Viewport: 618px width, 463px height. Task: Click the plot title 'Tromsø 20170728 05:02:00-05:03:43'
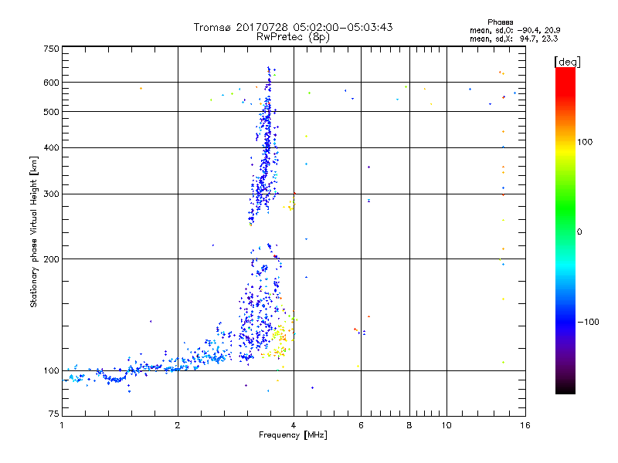pyautogui.click(x=293, y=27)
